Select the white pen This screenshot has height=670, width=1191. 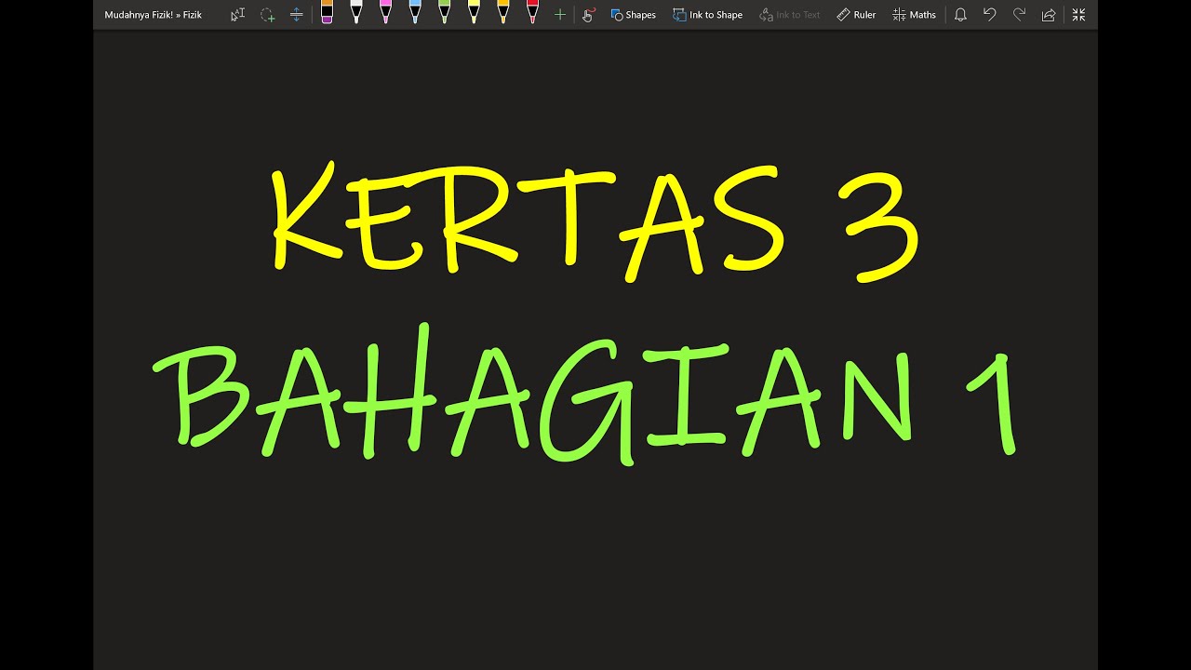pos(356,13)
